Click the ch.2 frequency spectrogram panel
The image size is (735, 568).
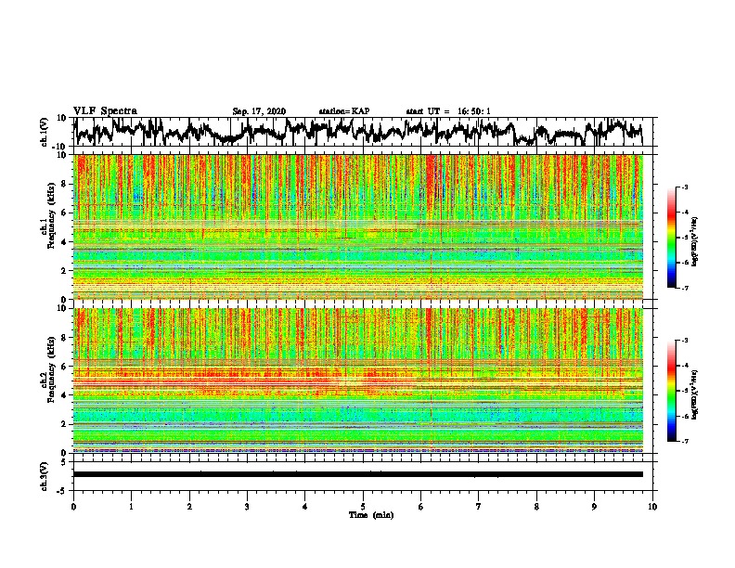tap(358, 381)
